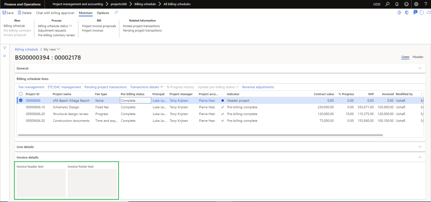Open Fee management
431x202 pixels.
[x=31, y=87]
